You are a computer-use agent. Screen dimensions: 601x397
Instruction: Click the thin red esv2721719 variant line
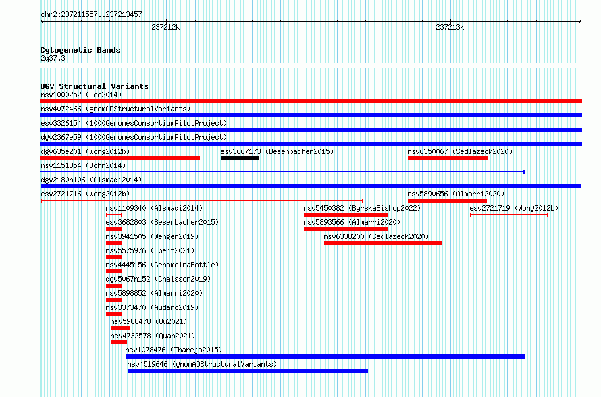click(x=509, y=215)
